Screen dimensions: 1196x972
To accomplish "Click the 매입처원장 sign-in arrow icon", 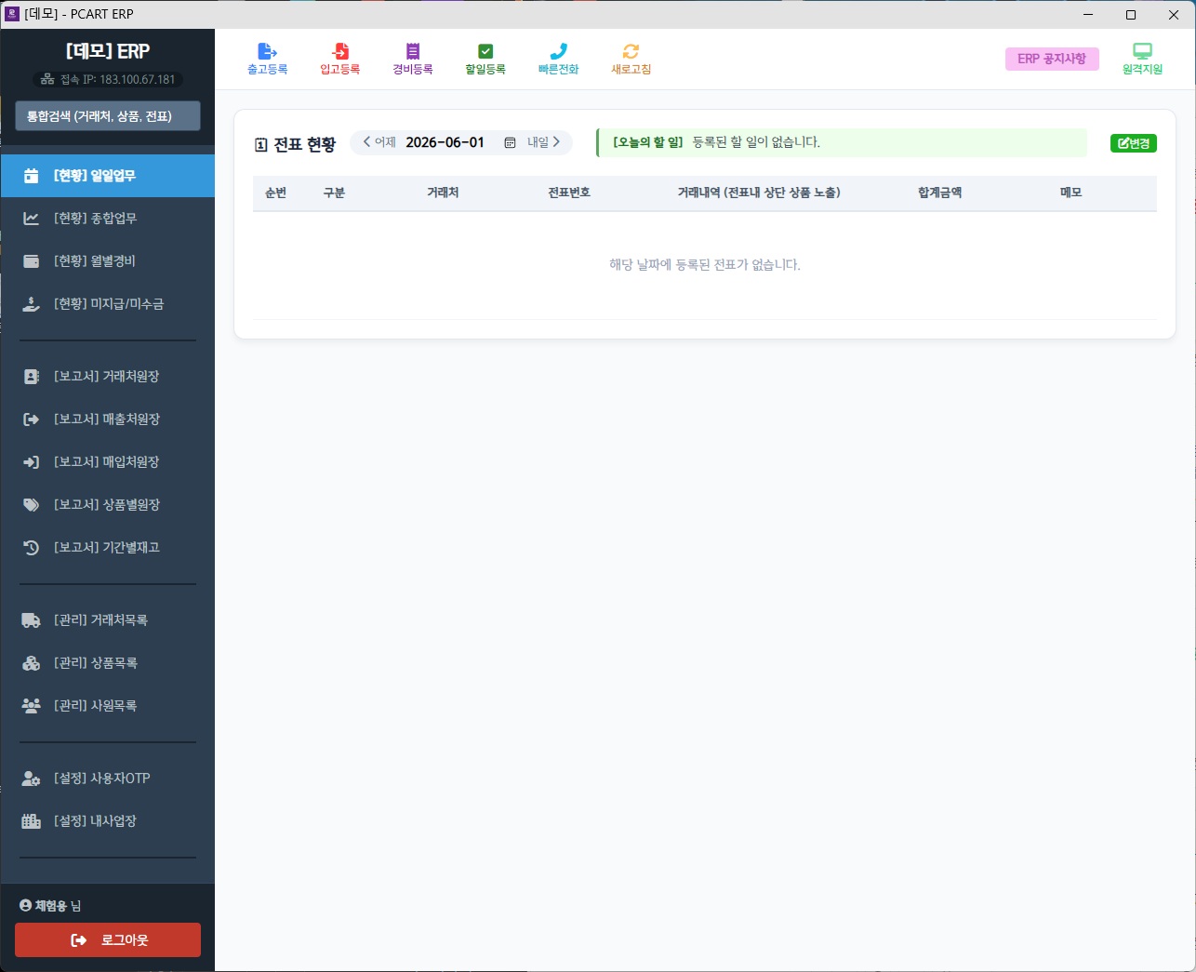I will 31,462.
